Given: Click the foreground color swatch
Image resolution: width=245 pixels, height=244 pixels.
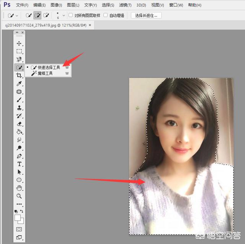Looking at the screenshot, I should pyautogui.click(x=17, y=218).
